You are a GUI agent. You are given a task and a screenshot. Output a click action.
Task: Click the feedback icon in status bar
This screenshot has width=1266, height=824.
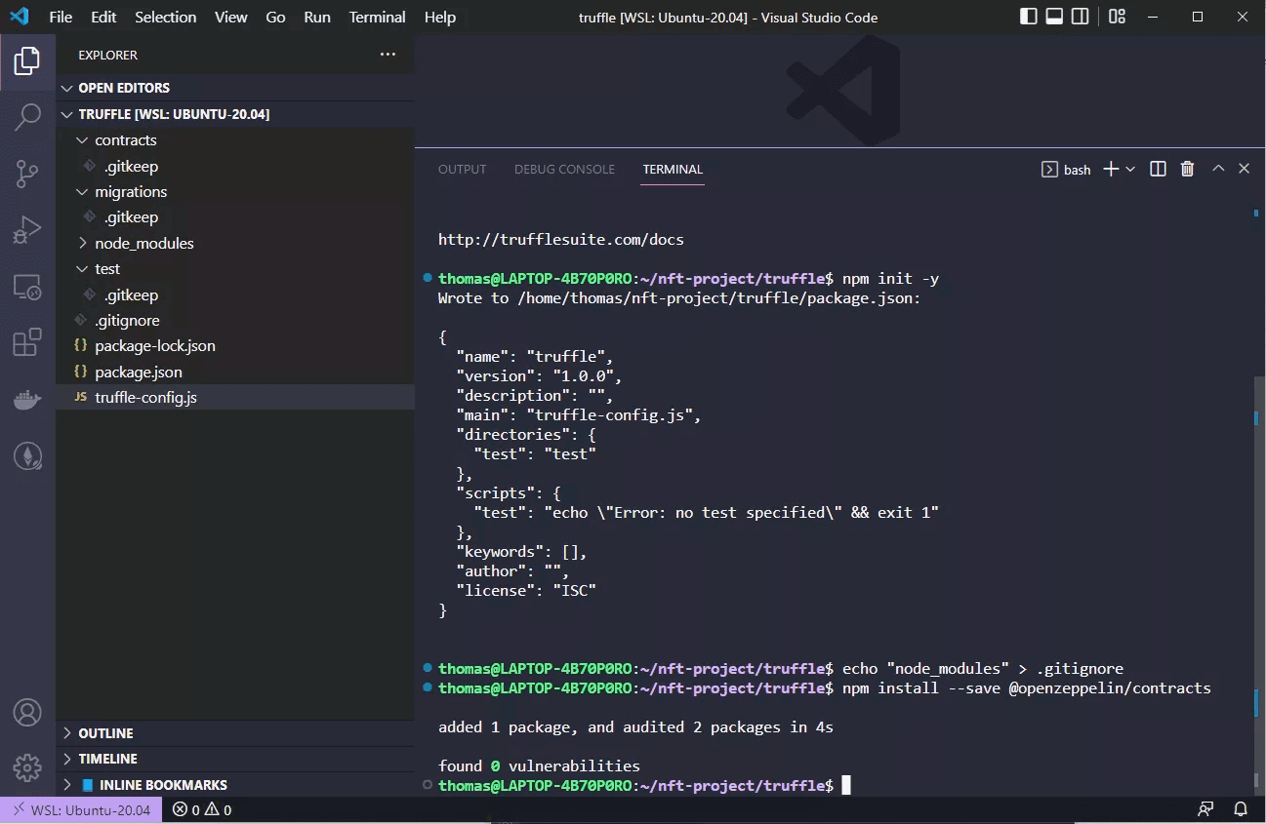(x=1206, y=809)
